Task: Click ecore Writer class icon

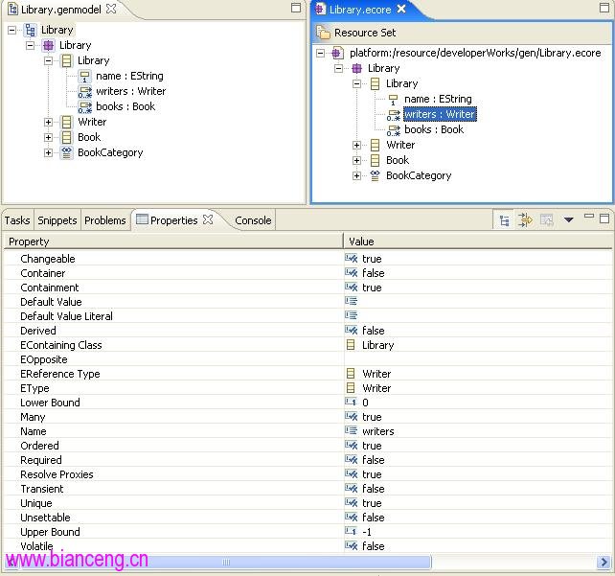Action: pos(375,145)
